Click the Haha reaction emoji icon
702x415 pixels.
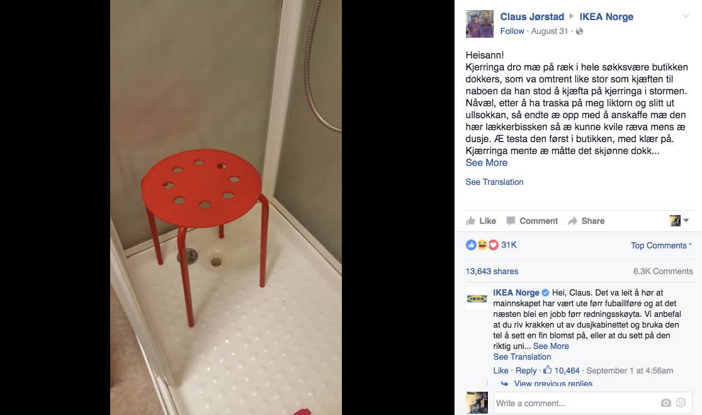[x=482, y=245]
